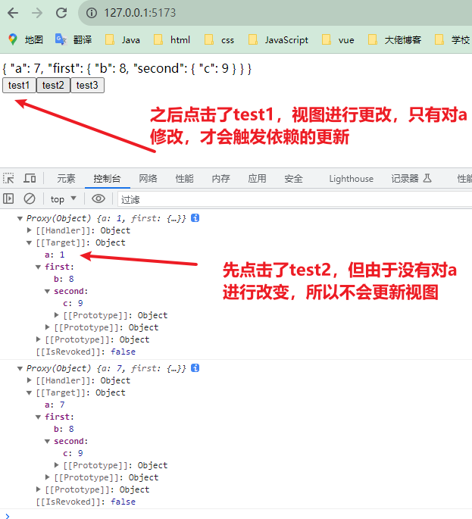
Task: Click info icon beside first Proxy {a: 1}
Action: click(195, 218)
